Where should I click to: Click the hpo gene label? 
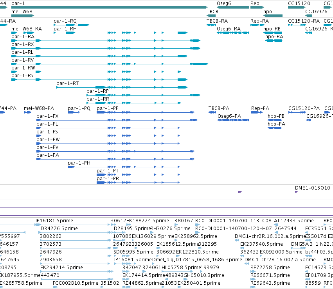[268, 11]
